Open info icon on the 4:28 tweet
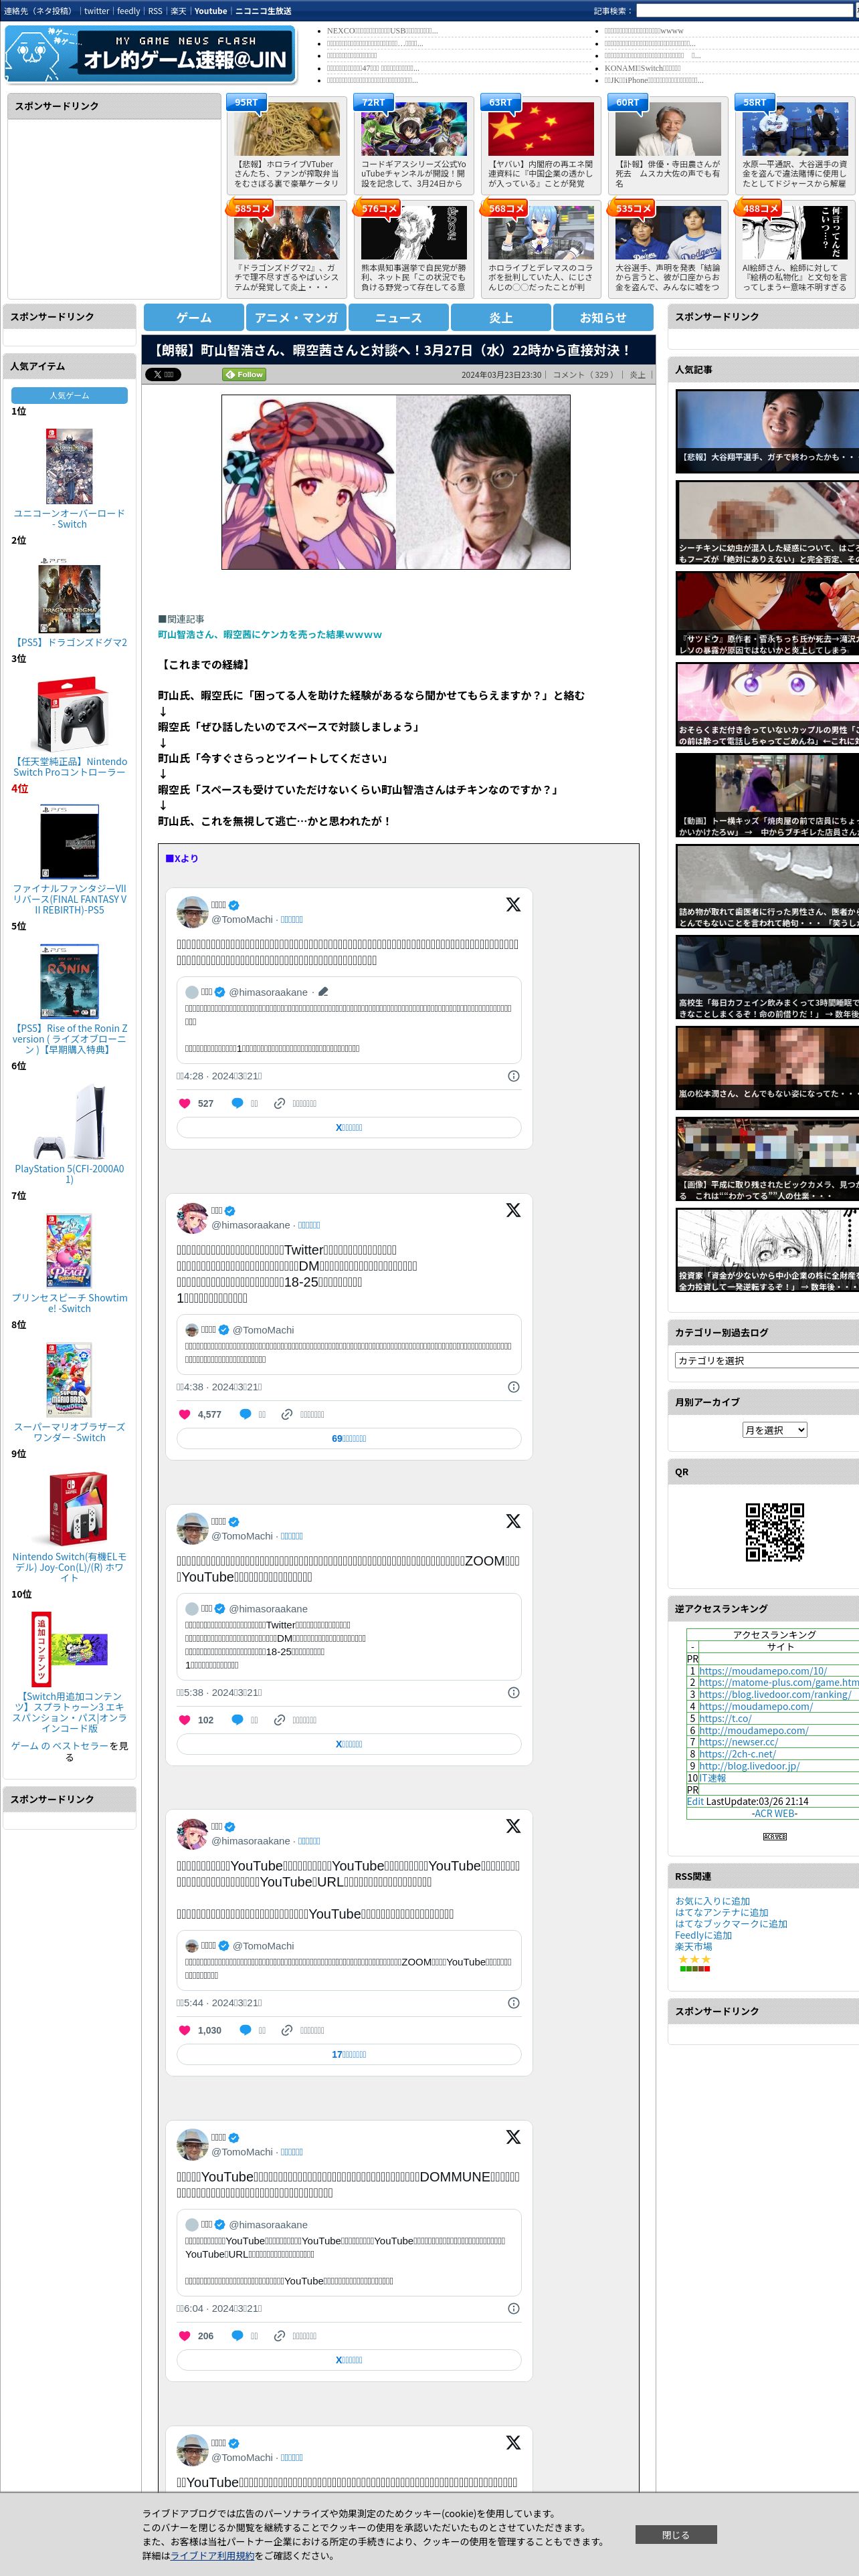 point(513,1076)
